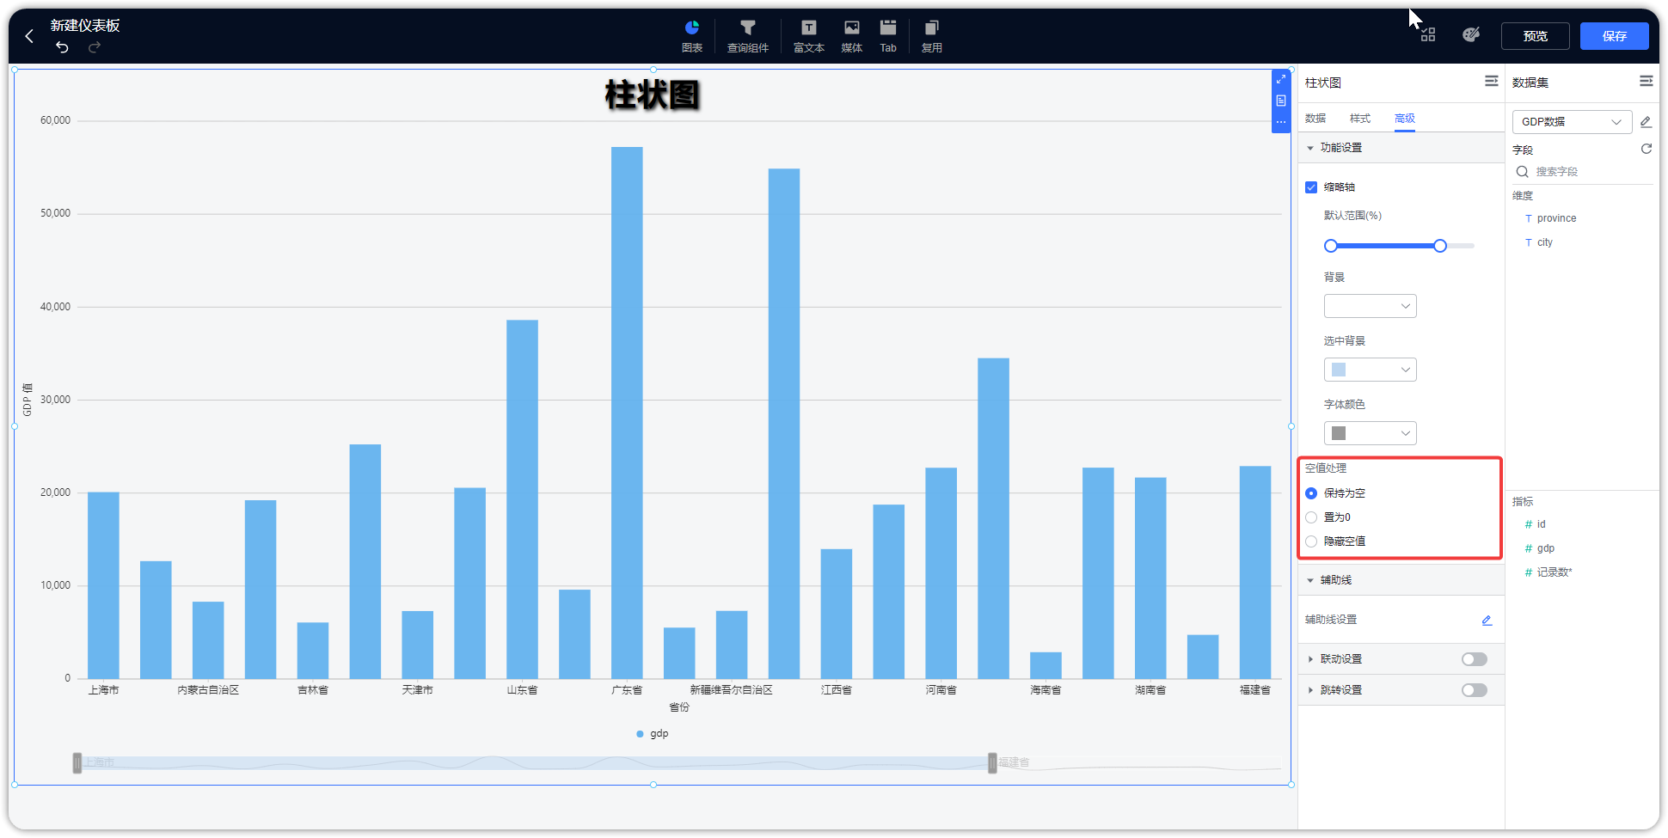Edit the 辅助线设置 pencil icon

pos(1487,620)
